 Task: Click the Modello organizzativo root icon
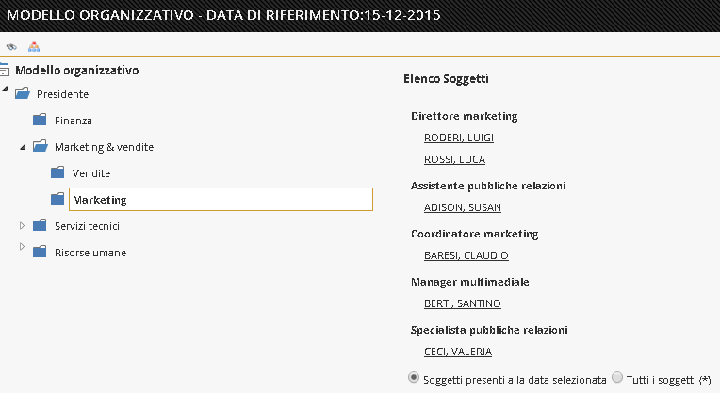tap(4, 70)
